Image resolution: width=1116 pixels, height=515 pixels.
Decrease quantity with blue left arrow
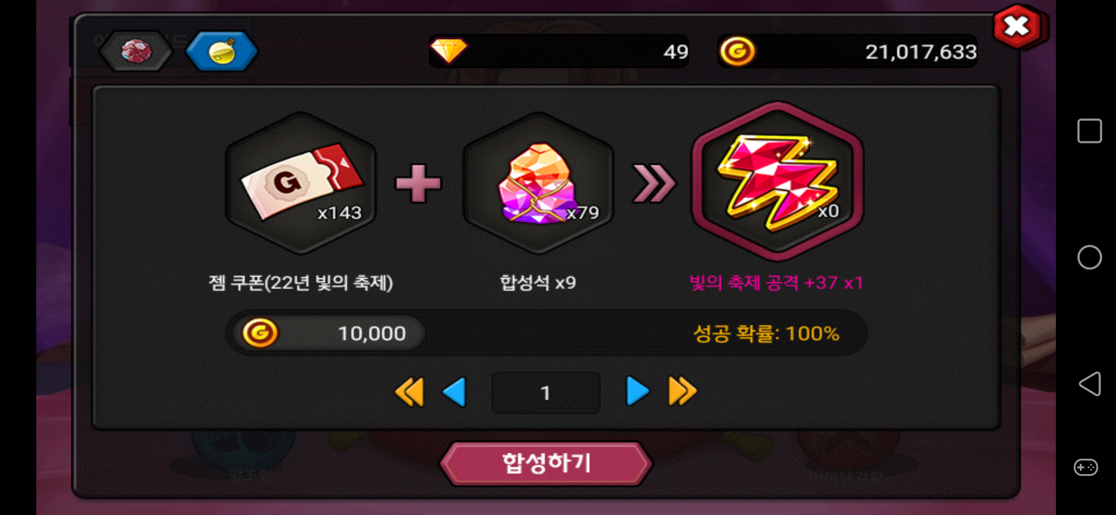[455, 392]
